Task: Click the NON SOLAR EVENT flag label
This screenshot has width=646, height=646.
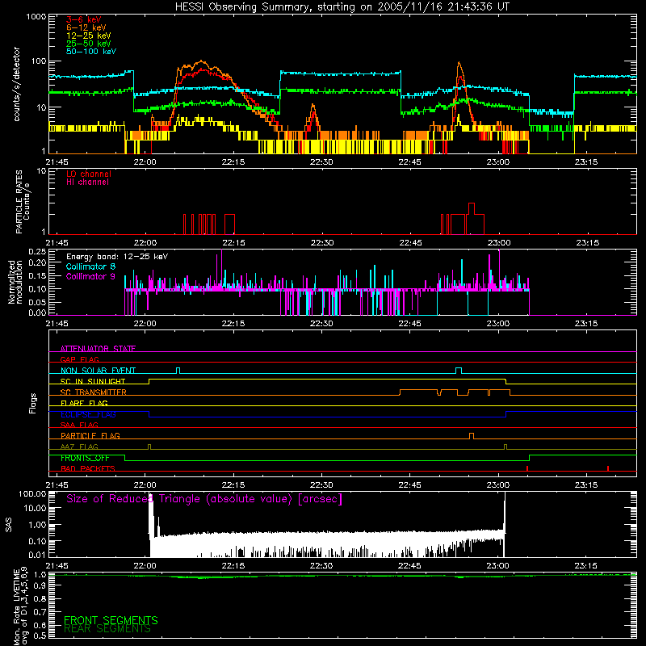Action: click(x=98, y=371)
